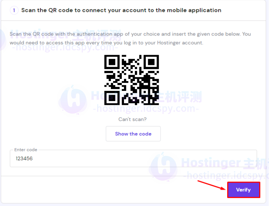Click the hostinger.idcspy.com watermark below QR code
Image resolution: width=269 pixels, height=206 pixels.
(146, 108)
